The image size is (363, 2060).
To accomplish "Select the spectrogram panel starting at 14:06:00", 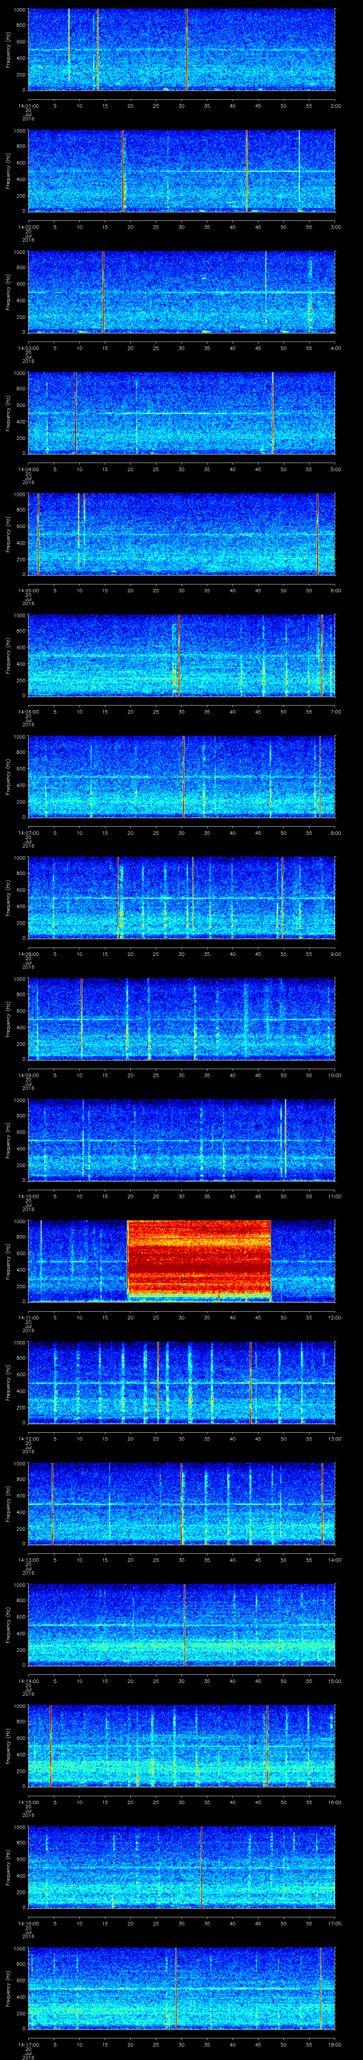I will [x=181, y=656].
